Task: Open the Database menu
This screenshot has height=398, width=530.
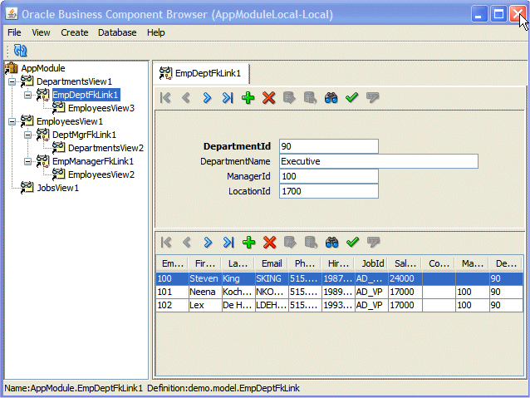Action: pyautogui.click(x=117, y=32)
